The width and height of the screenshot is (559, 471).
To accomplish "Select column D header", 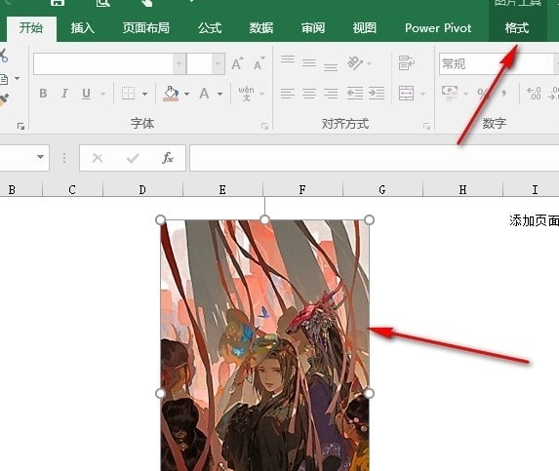I will (142, 189).
